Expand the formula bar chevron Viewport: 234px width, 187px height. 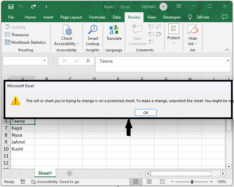[x=228, y=61]
